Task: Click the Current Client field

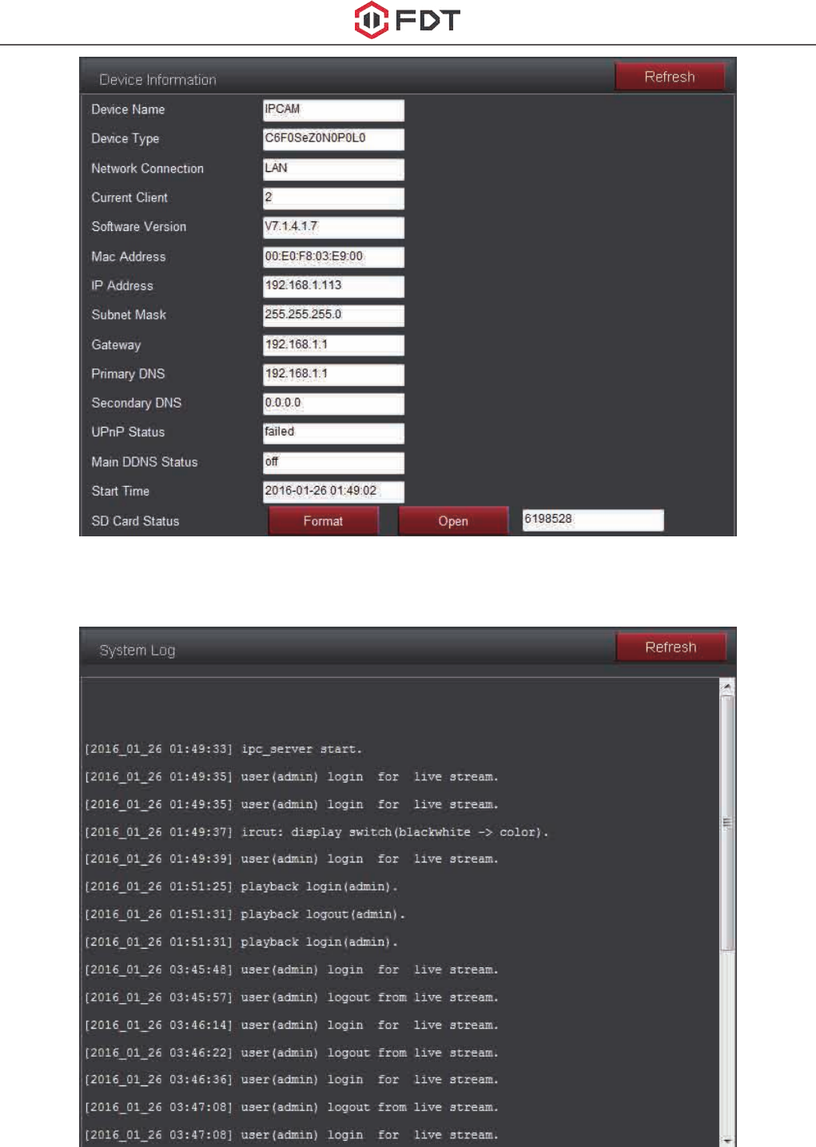Action: click(x=333, y=197)
